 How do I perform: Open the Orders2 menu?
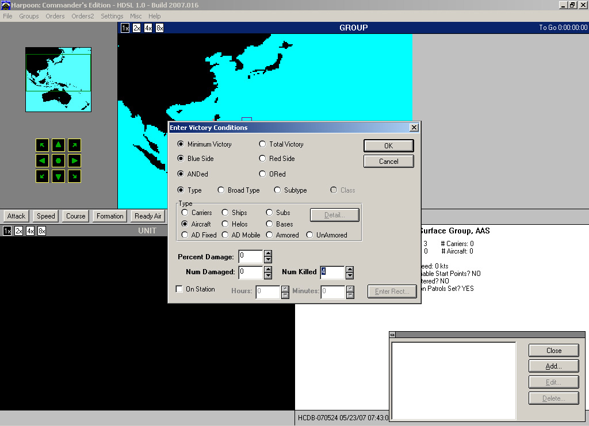point(82,16)
